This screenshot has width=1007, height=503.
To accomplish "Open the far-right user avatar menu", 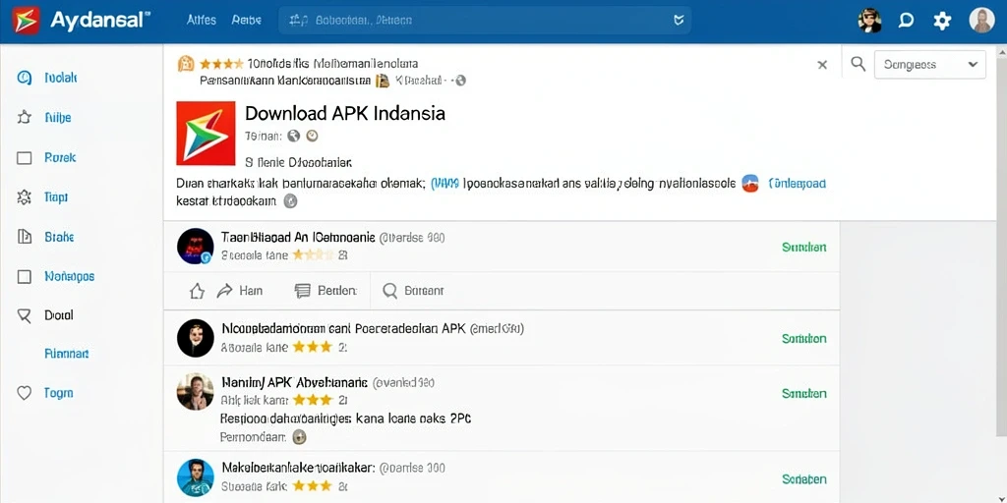I will coord(981,21).
